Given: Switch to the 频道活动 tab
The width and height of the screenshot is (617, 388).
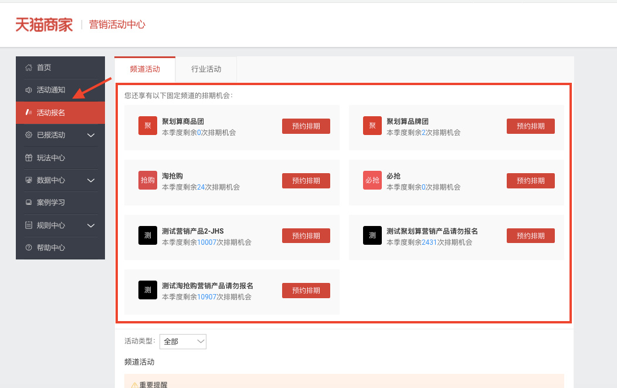Looking at the screenshot, I should pyautogui.click(x=145, y=69).
